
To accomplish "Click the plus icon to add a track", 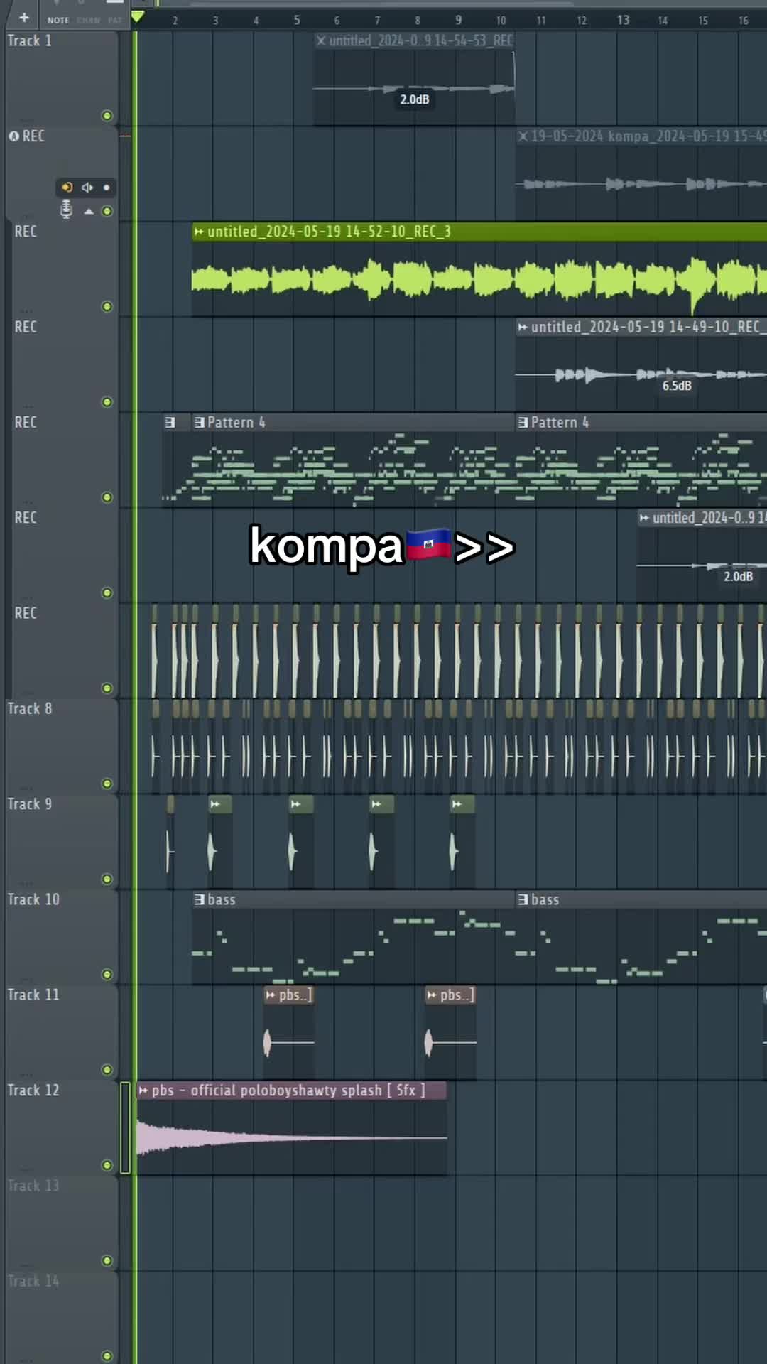I will [23, 18].
